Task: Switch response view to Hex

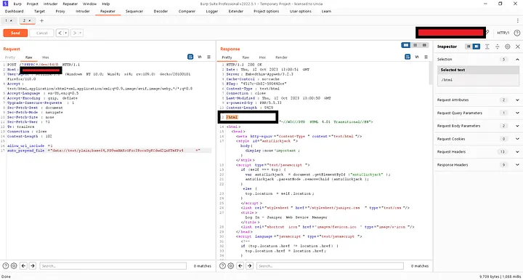Action: coord(262,57)
